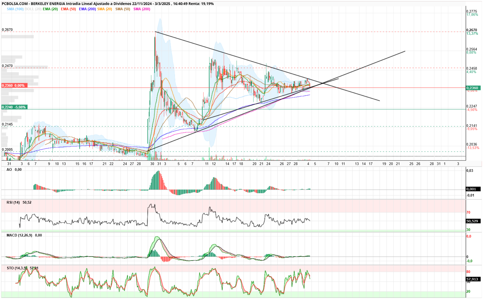Click the AO 0,001 value tag
Image resolution: width=483 pixels, height=299 pixels.
click(x=473, y=189)
